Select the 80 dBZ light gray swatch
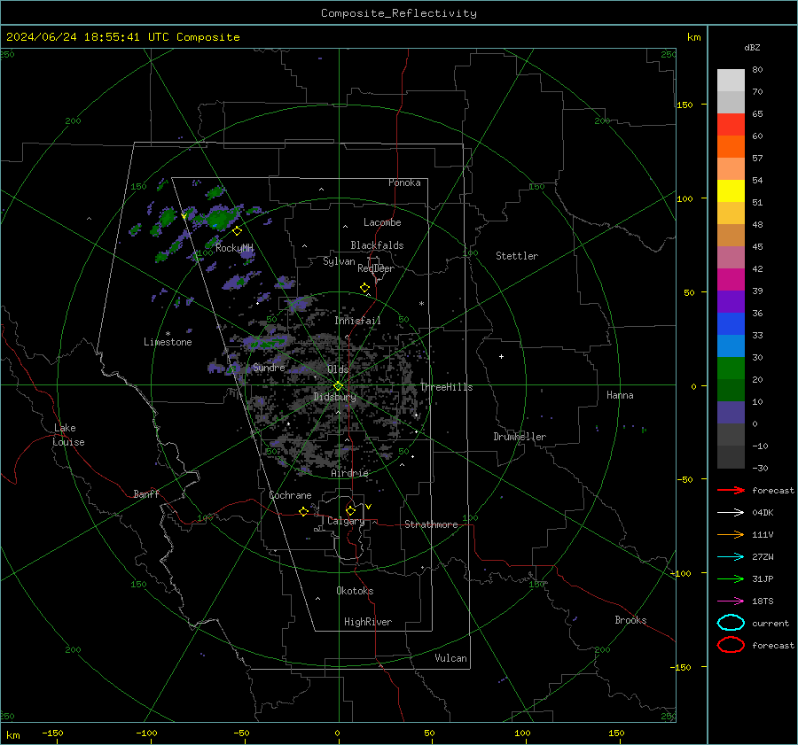 [x=731, y=80]
